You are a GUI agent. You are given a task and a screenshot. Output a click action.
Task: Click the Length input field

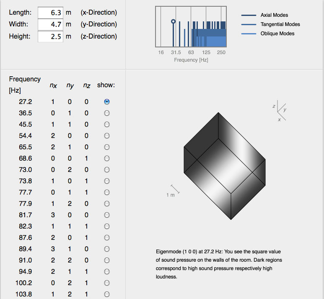(50, 13)
